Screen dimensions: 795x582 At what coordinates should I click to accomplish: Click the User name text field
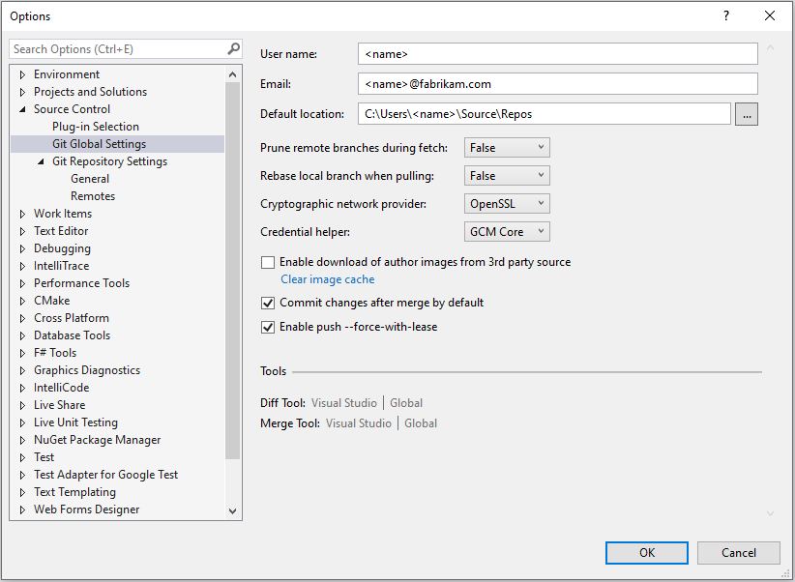tap(558, 54)
